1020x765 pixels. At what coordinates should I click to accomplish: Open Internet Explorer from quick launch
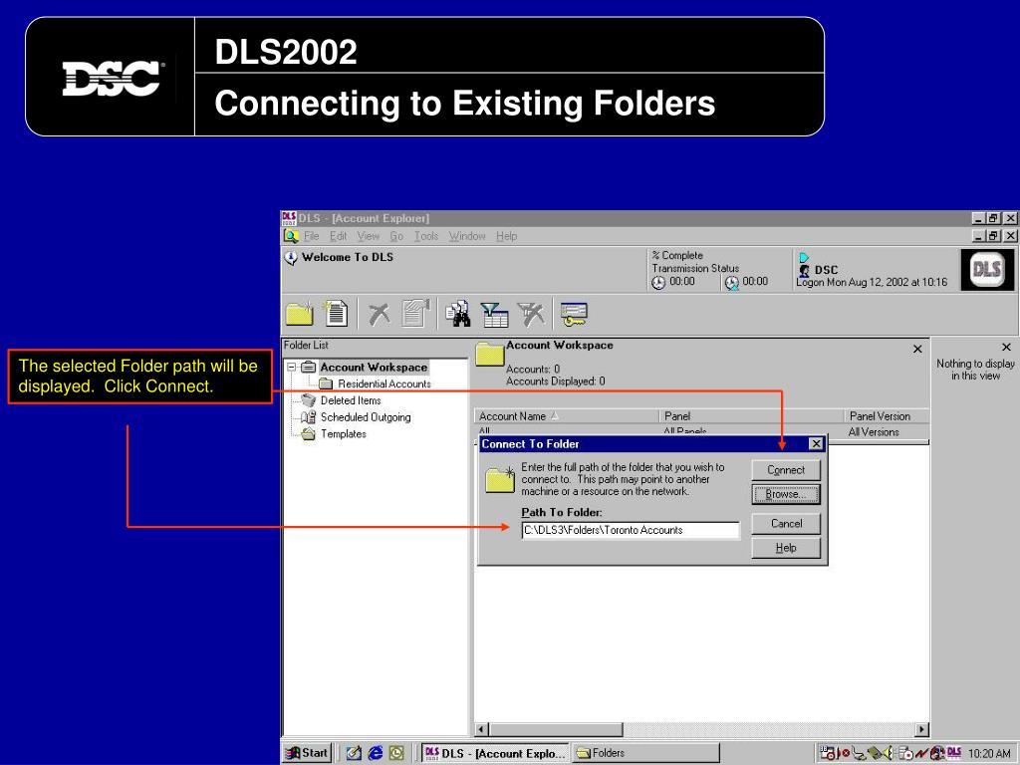376,753
